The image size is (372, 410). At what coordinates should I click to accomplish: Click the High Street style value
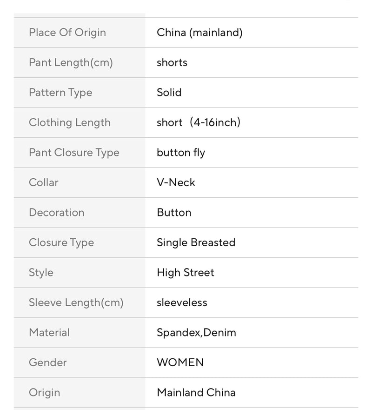point(186,273)
